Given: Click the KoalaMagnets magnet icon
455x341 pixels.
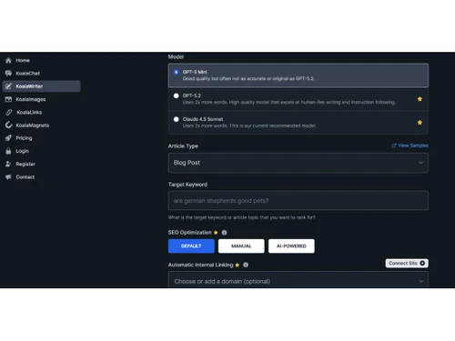Looking at the screenshot, I should pyautogui.click(x=8, y=125).
